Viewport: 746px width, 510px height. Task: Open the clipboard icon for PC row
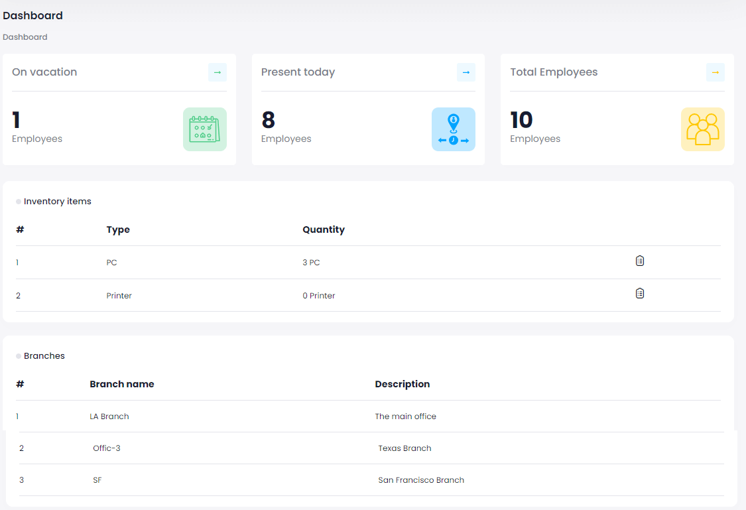(x=639, y=261)
